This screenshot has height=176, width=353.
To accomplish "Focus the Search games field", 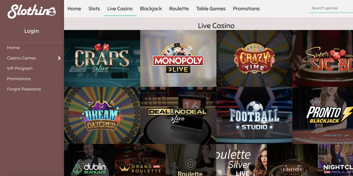I will tap(331, 8).
